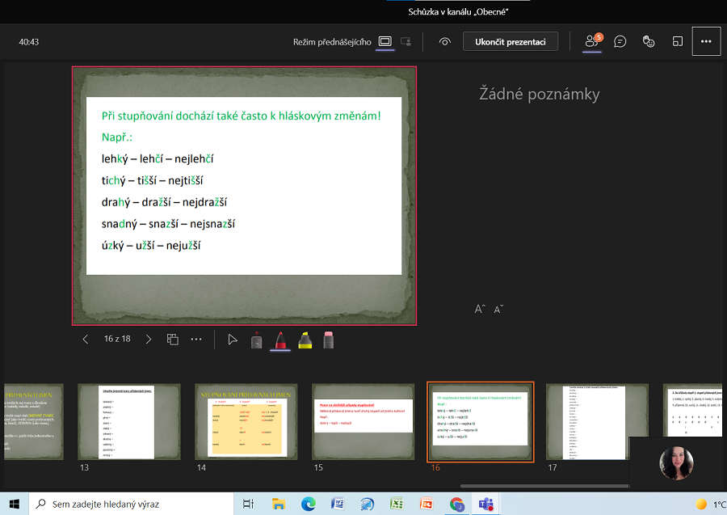Open Microsoft Edge from taskbar
The image size is (727, 515).
308,504
